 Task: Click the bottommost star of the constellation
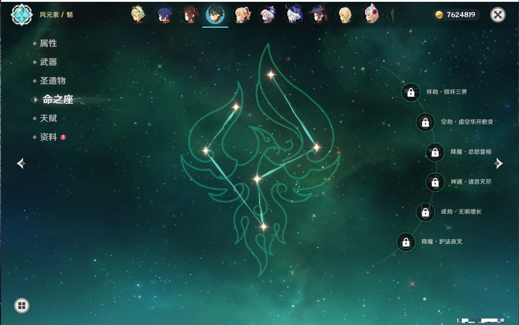[263, 227]
